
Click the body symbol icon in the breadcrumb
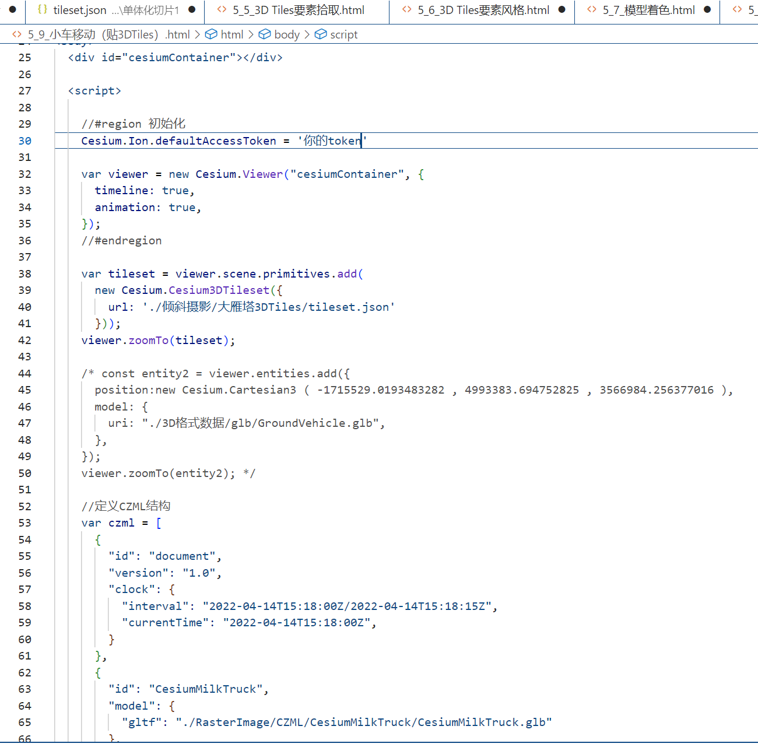265,34
